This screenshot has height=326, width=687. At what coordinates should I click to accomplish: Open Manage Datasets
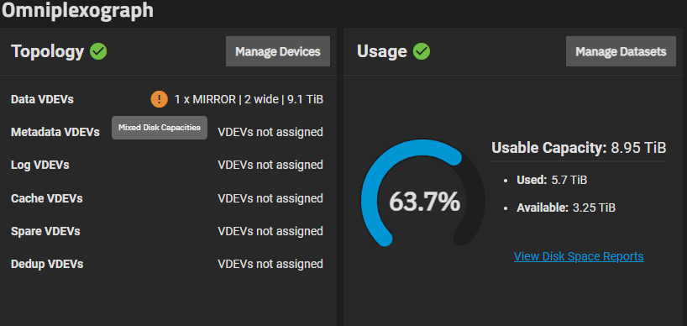[x=621, y=51]
